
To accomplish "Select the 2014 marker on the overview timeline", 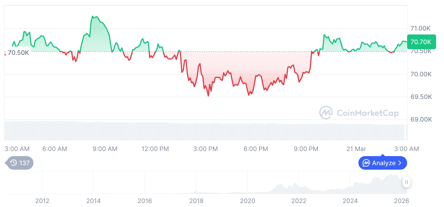I will coord(94,201).
